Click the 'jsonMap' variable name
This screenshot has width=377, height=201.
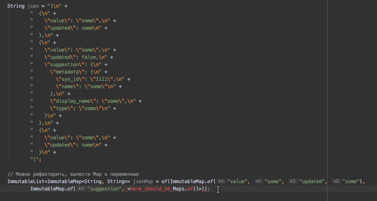tap(143, 182)
